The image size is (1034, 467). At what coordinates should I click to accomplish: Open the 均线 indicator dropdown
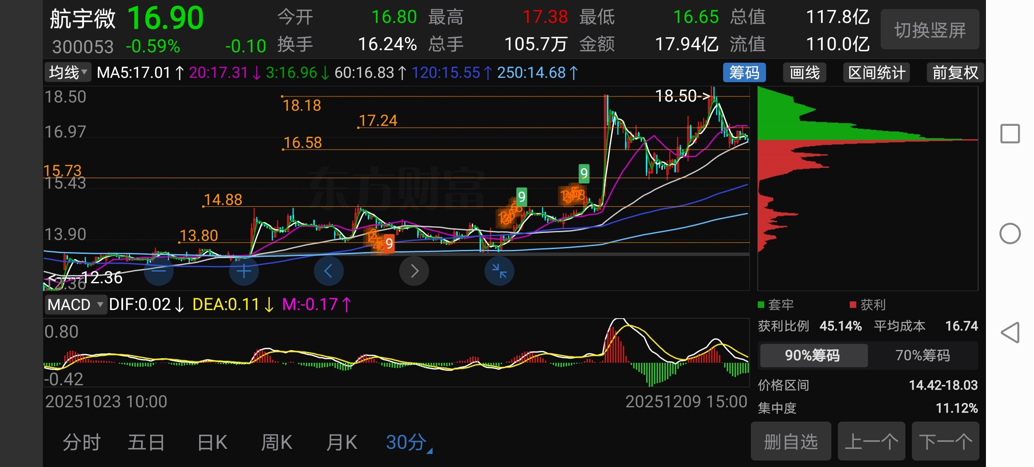tap(68, 72)
